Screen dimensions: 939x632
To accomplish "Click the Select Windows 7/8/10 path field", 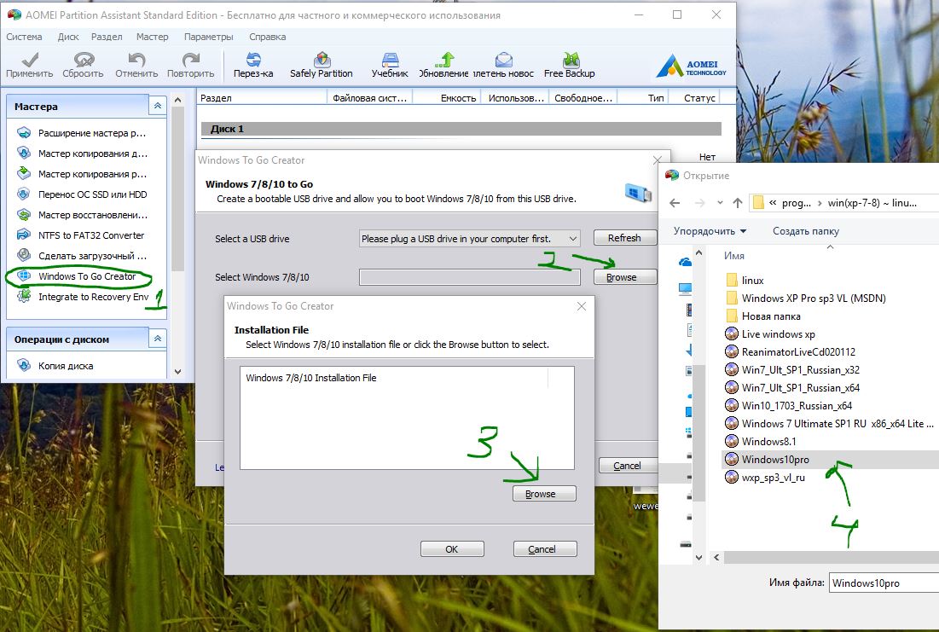I will [x=469, y=276].
